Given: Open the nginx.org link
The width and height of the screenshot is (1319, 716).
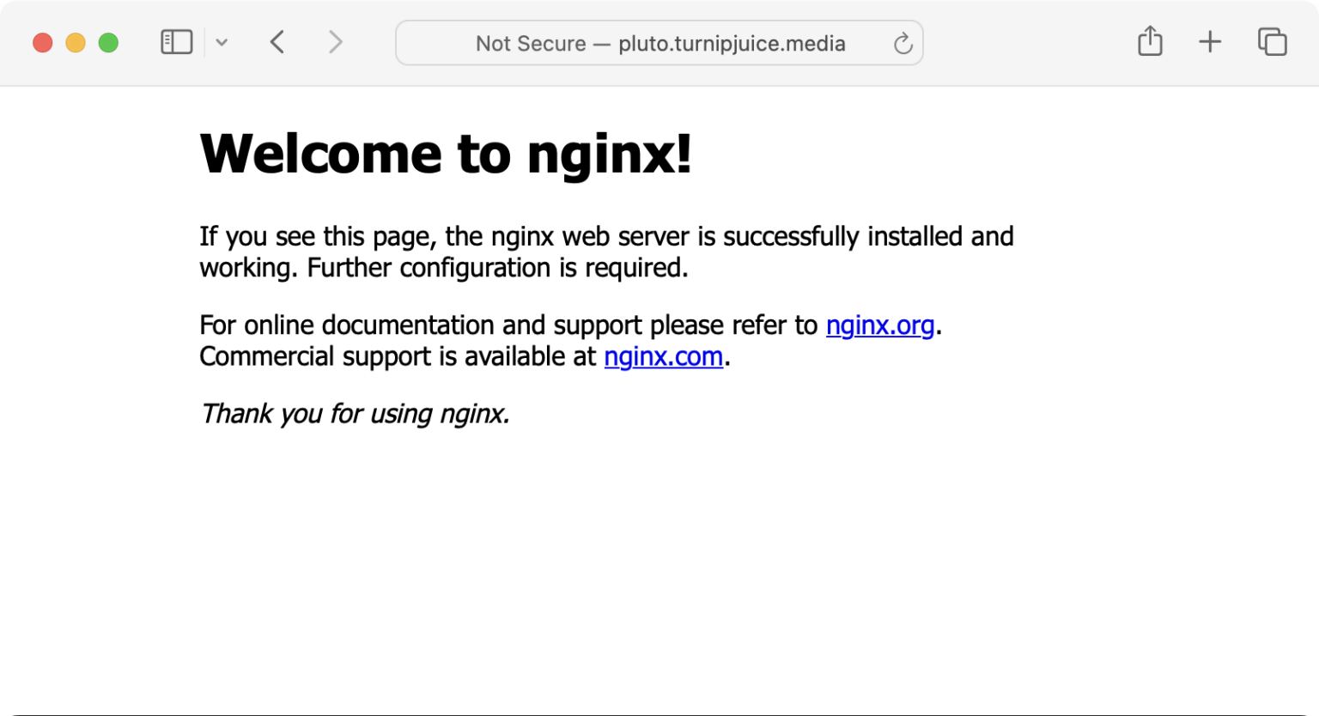Looking at the screenshot, I should (x=879, y=325).
